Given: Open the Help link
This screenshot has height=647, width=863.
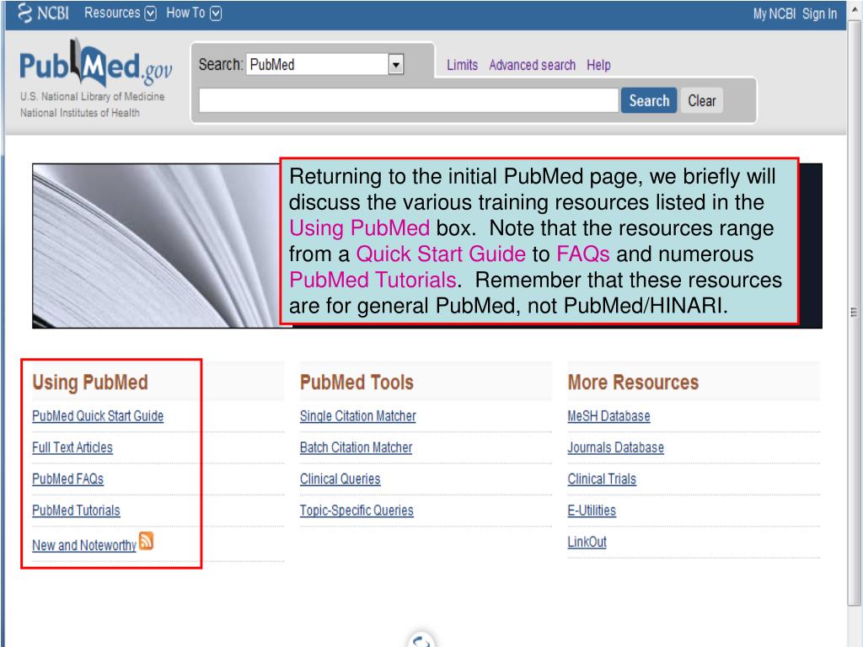Looking at the screenshot, I should tap(598, 65).
